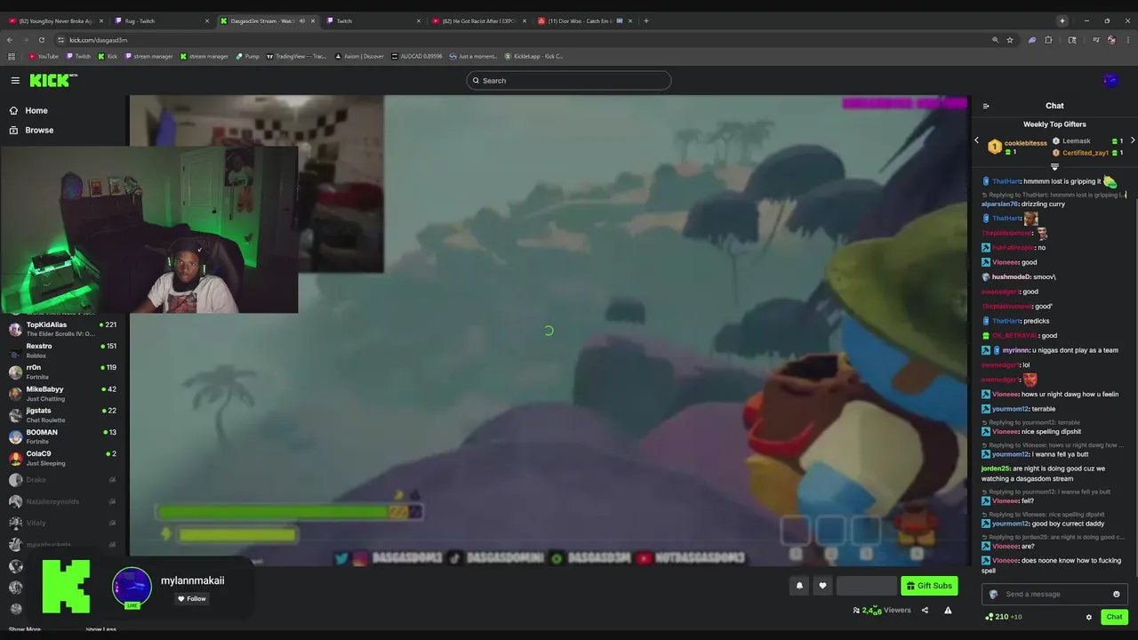This screenshot has height=640, width=1138.
Task: Share the stream via share icon
Action: click(x=925, y=610)
